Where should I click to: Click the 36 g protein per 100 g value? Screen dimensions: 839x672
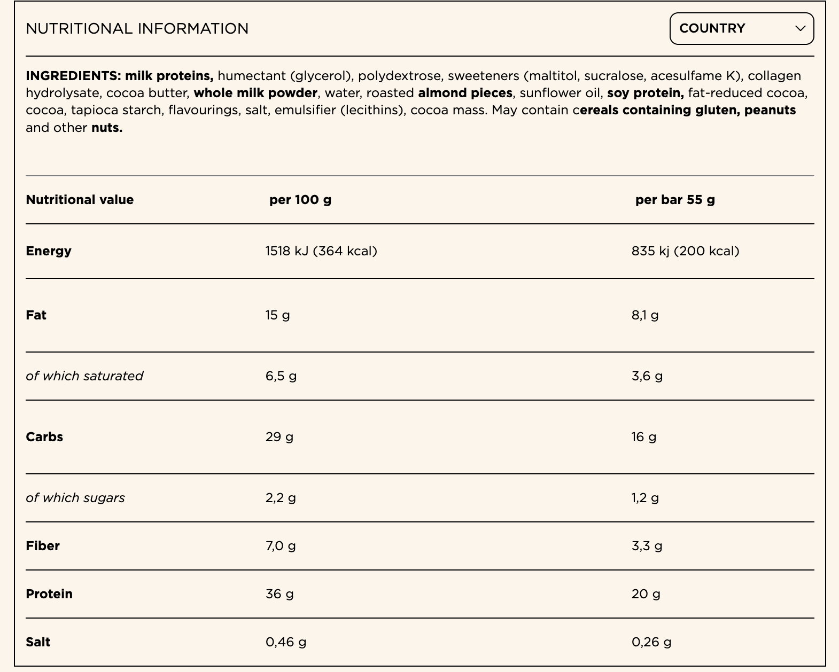pos(279,594)
